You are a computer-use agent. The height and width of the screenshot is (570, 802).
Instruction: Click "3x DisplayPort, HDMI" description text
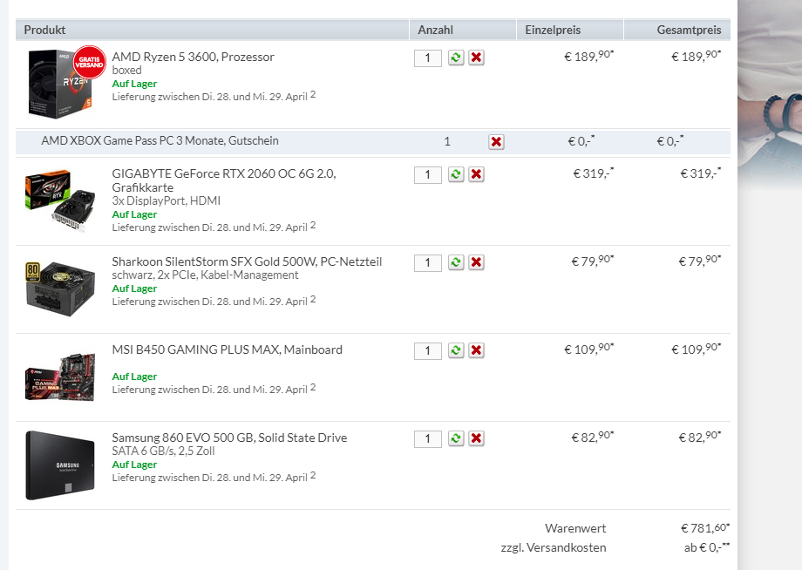click(167, 200)
